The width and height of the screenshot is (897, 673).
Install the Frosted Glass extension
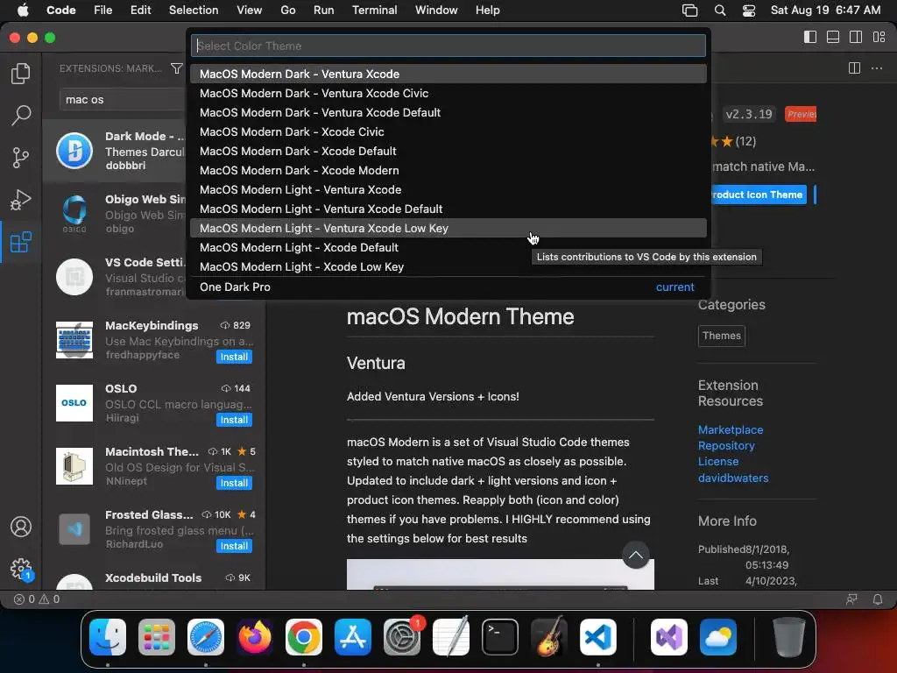coord(234,546)
